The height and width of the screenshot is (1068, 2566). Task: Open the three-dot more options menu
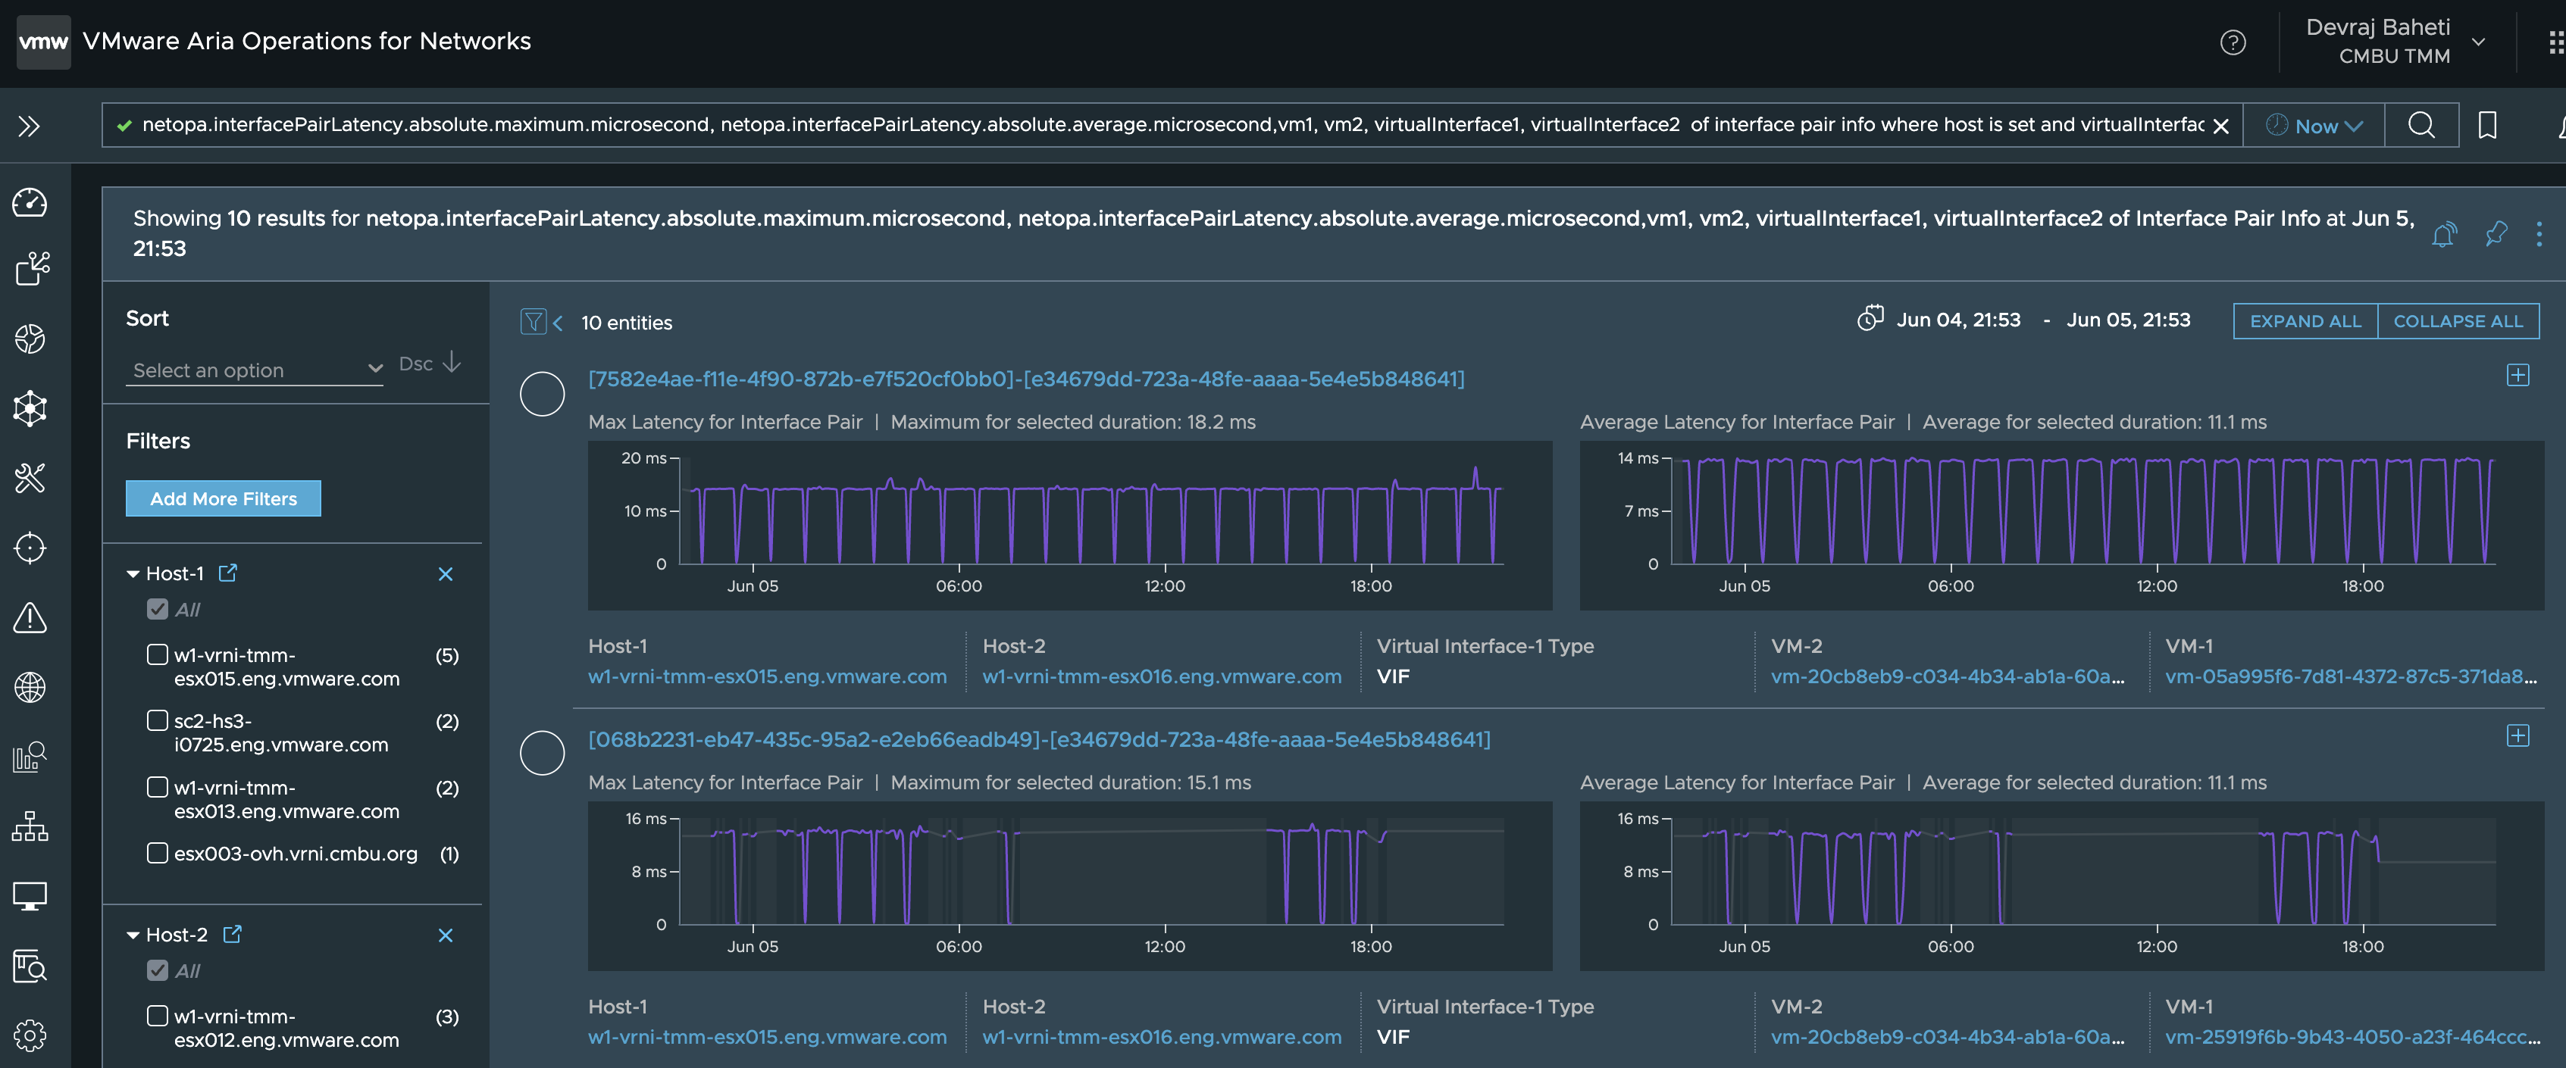pos(2539,234)
